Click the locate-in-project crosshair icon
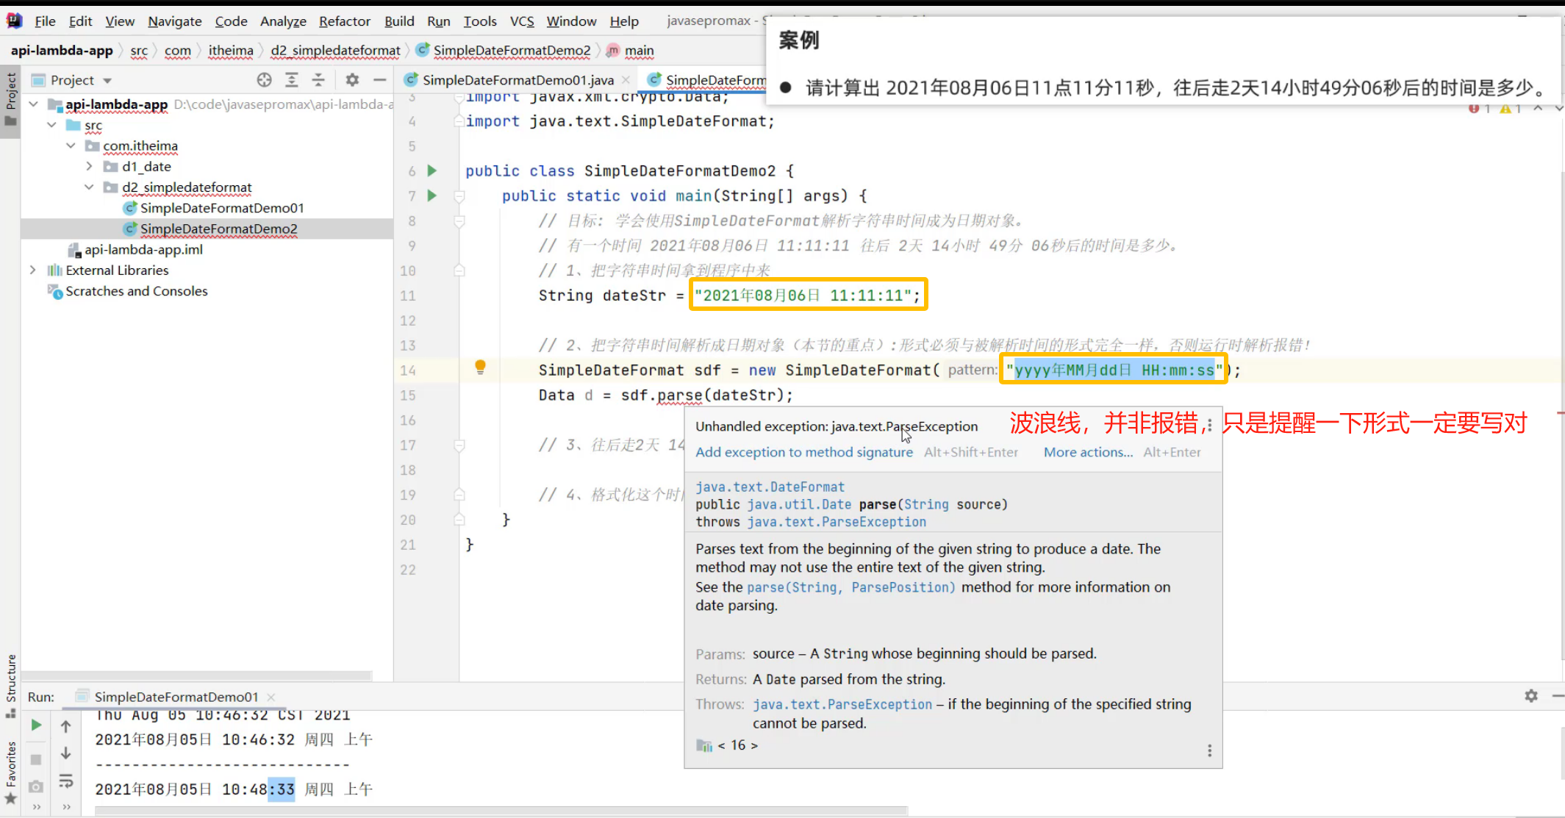This screenshot has width=1565, height=818. [x=264, y=80]
